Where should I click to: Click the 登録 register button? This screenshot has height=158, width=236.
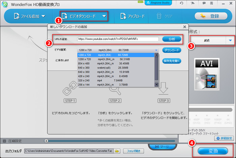tap(211, 16)
